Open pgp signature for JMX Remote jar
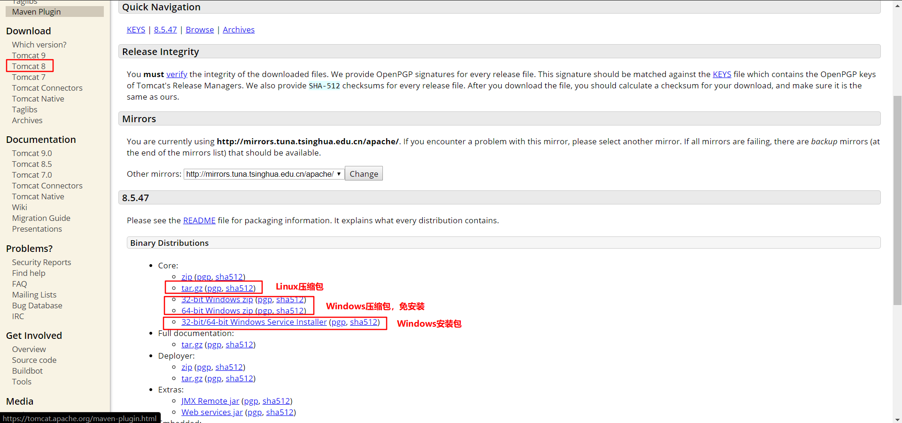 click(251, 401)
